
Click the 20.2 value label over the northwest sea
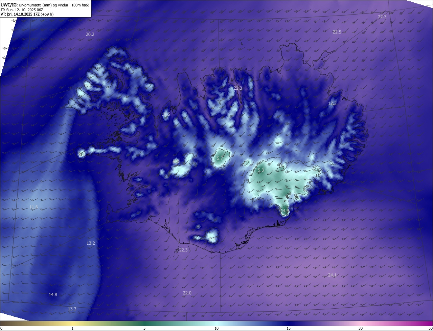90,35
